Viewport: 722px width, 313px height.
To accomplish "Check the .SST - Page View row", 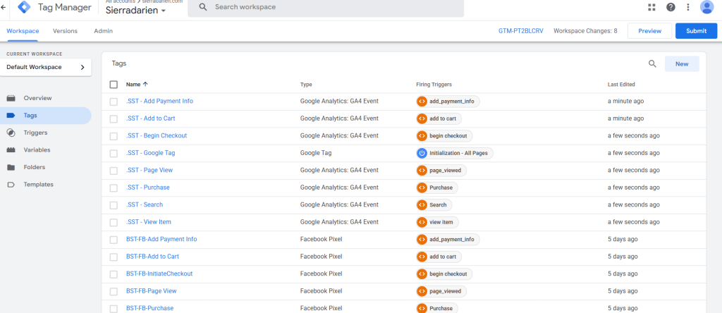I will [114, 171].
